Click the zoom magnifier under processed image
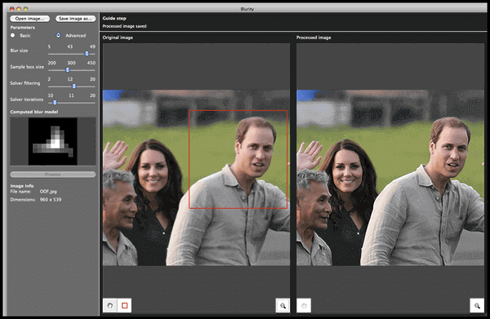This screenshot has width=490, height=319. 477,306
